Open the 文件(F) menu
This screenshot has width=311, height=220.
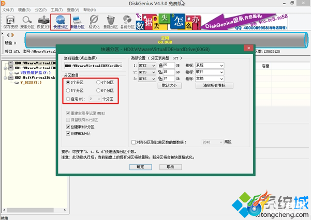[8, 10]
